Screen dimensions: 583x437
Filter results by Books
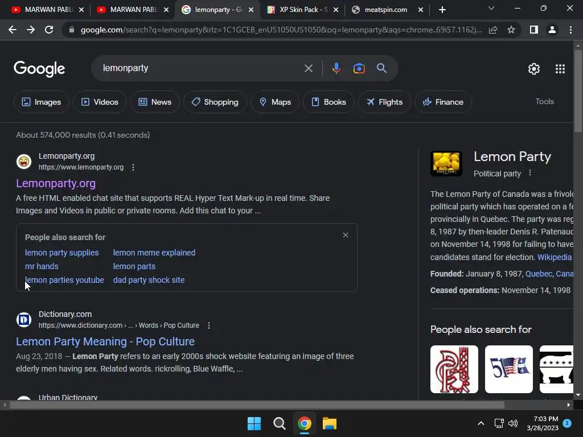[x=329, y=102]
